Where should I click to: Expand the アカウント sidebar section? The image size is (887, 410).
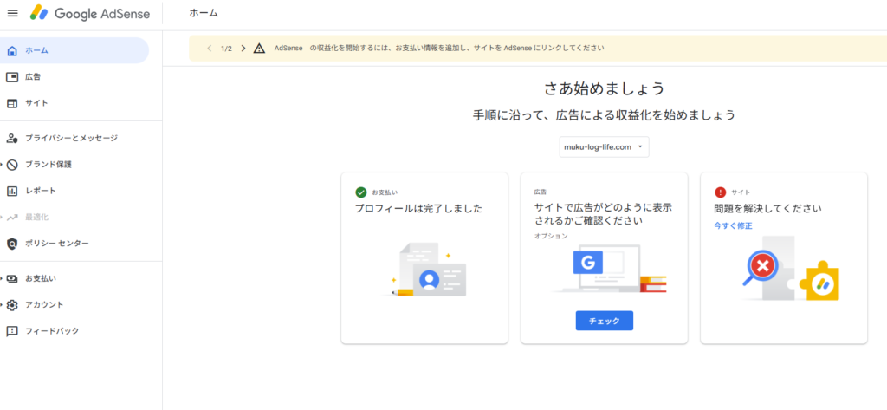tap(4, 305)
